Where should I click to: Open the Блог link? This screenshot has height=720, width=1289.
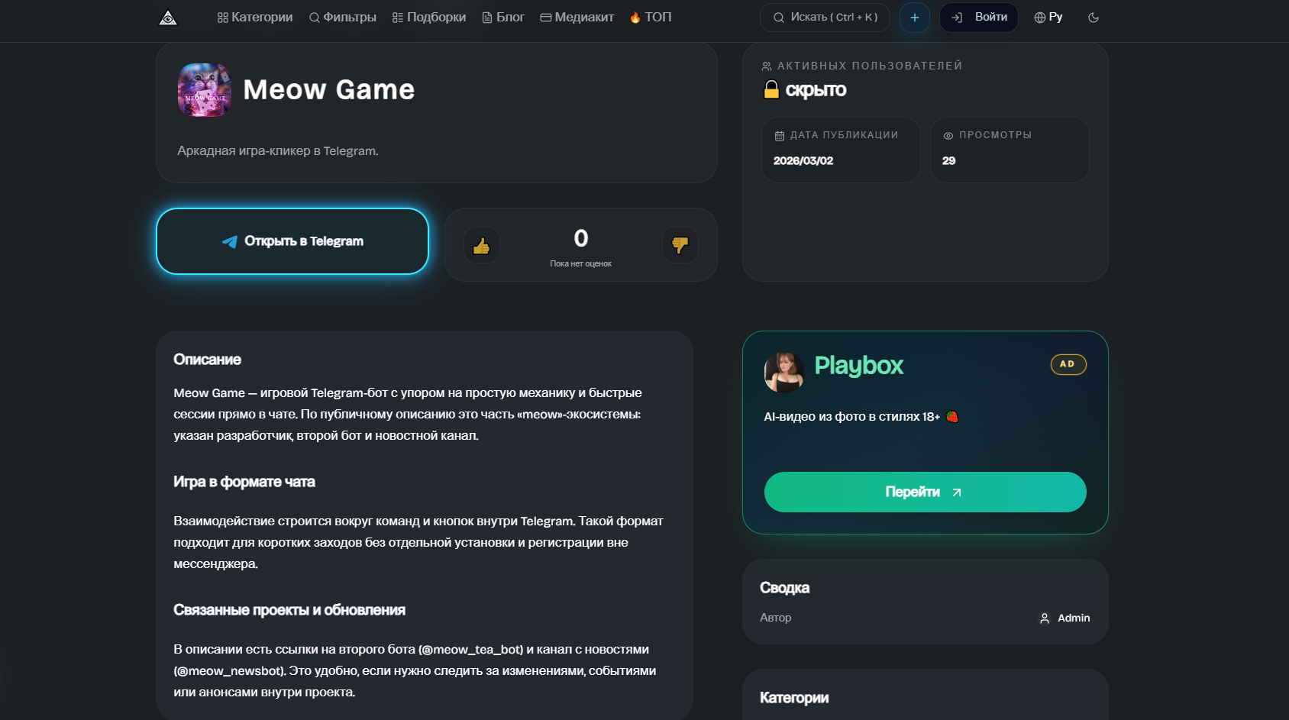[x=503, y=18]
